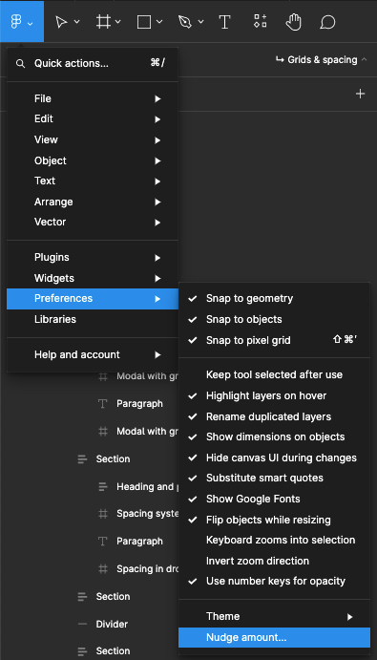Screen dimensions: 377x660
Task: Select the Divider layer
Action: tap(112, 624)
